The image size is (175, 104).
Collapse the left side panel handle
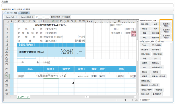tap(2, 57)
